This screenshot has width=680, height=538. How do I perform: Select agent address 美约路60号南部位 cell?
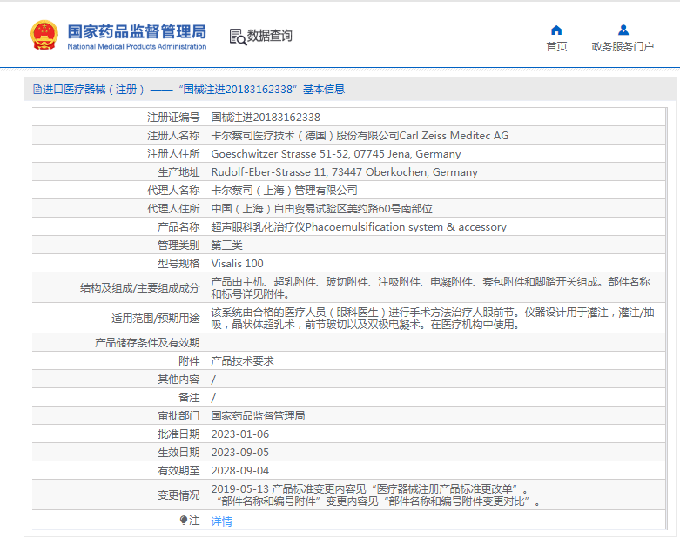click(435, 209)
